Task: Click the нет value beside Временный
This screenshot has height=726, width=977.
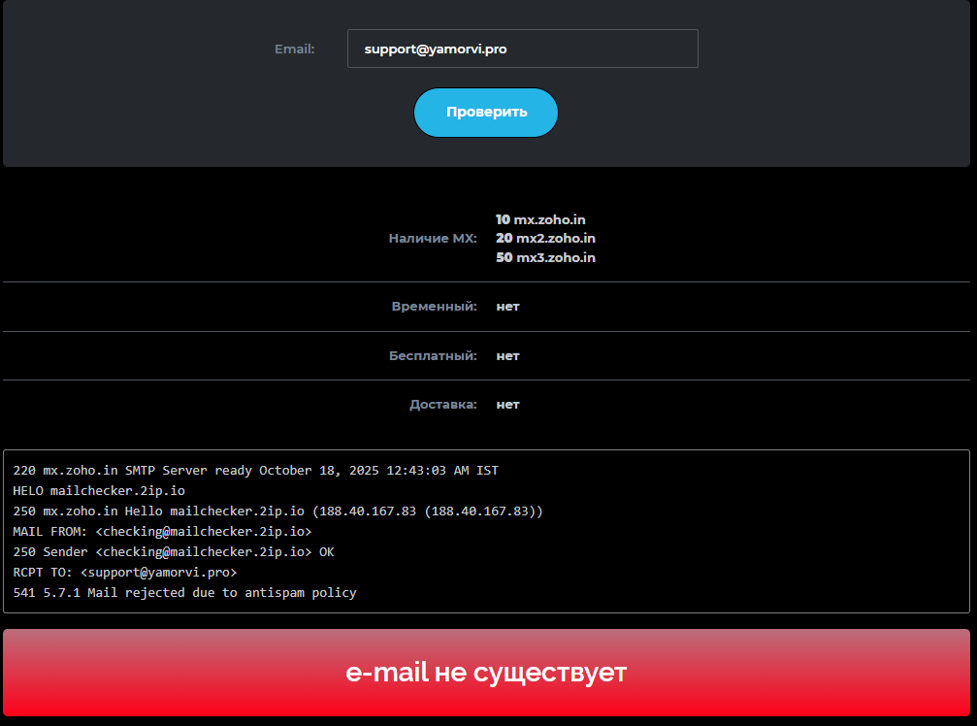Action: tap(507, 306)
